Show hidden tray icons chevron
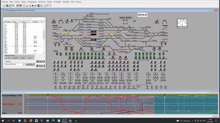This screenshot has height=123, width=220. [192, 121]
